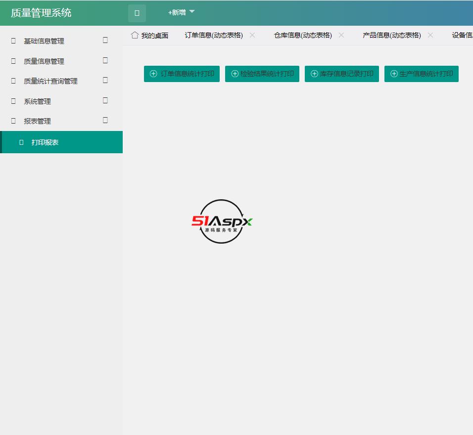
Task: Click the 质量统计查询管理 sidebar icon
Action: pos(12,81)
